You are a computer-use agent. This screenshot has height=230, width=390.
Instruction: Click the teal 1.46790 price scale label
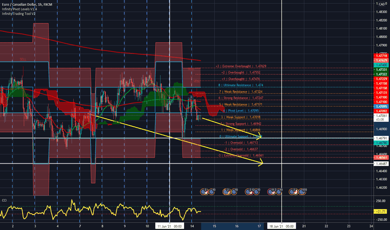(x=381, y=143)
